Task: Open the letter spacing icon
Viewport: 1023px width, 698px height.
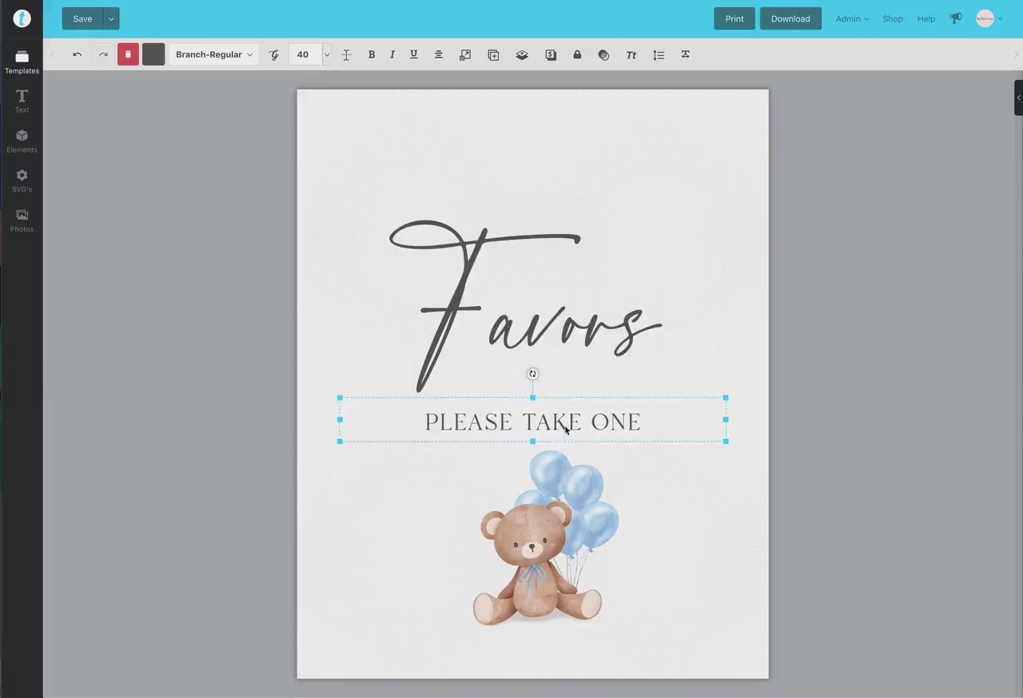Action: point(685,54)
